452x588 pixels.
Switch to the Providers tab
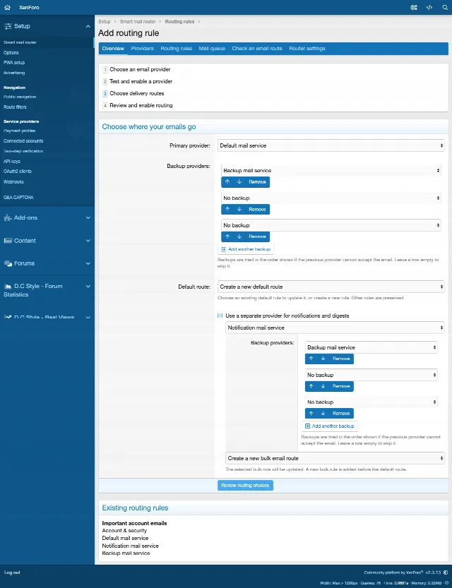[x=142, y=49]
